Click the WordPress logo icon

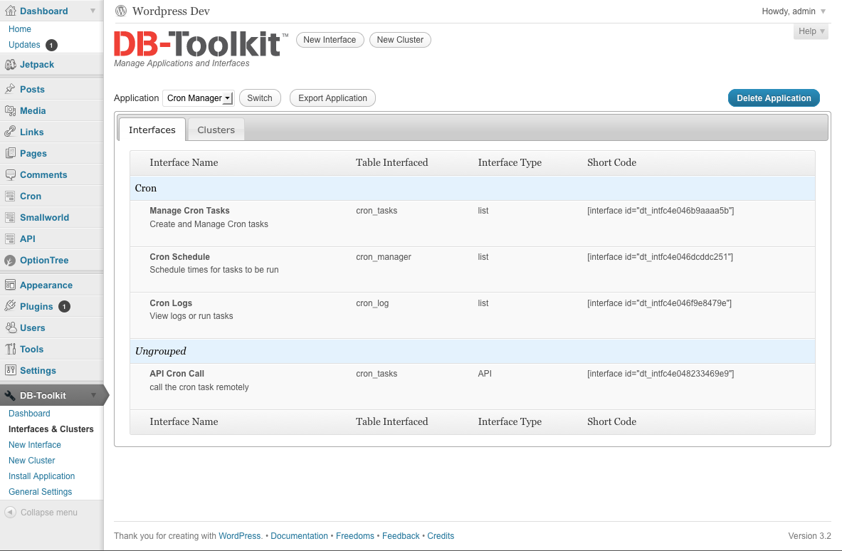(122, 11)
